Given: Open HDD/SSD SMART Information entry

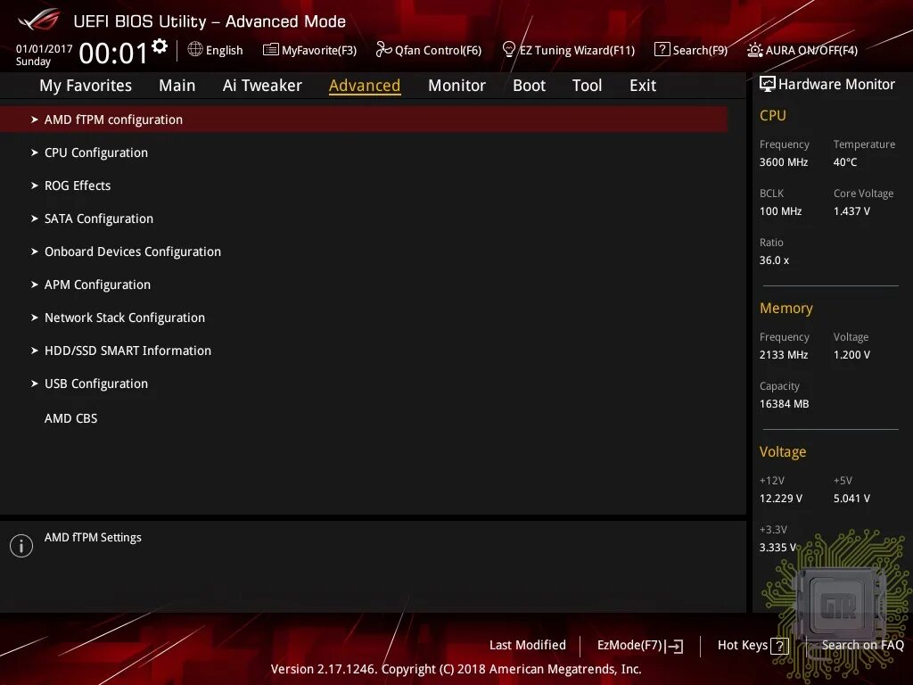Looking at the screenshot, I should (x=127, y=351).
